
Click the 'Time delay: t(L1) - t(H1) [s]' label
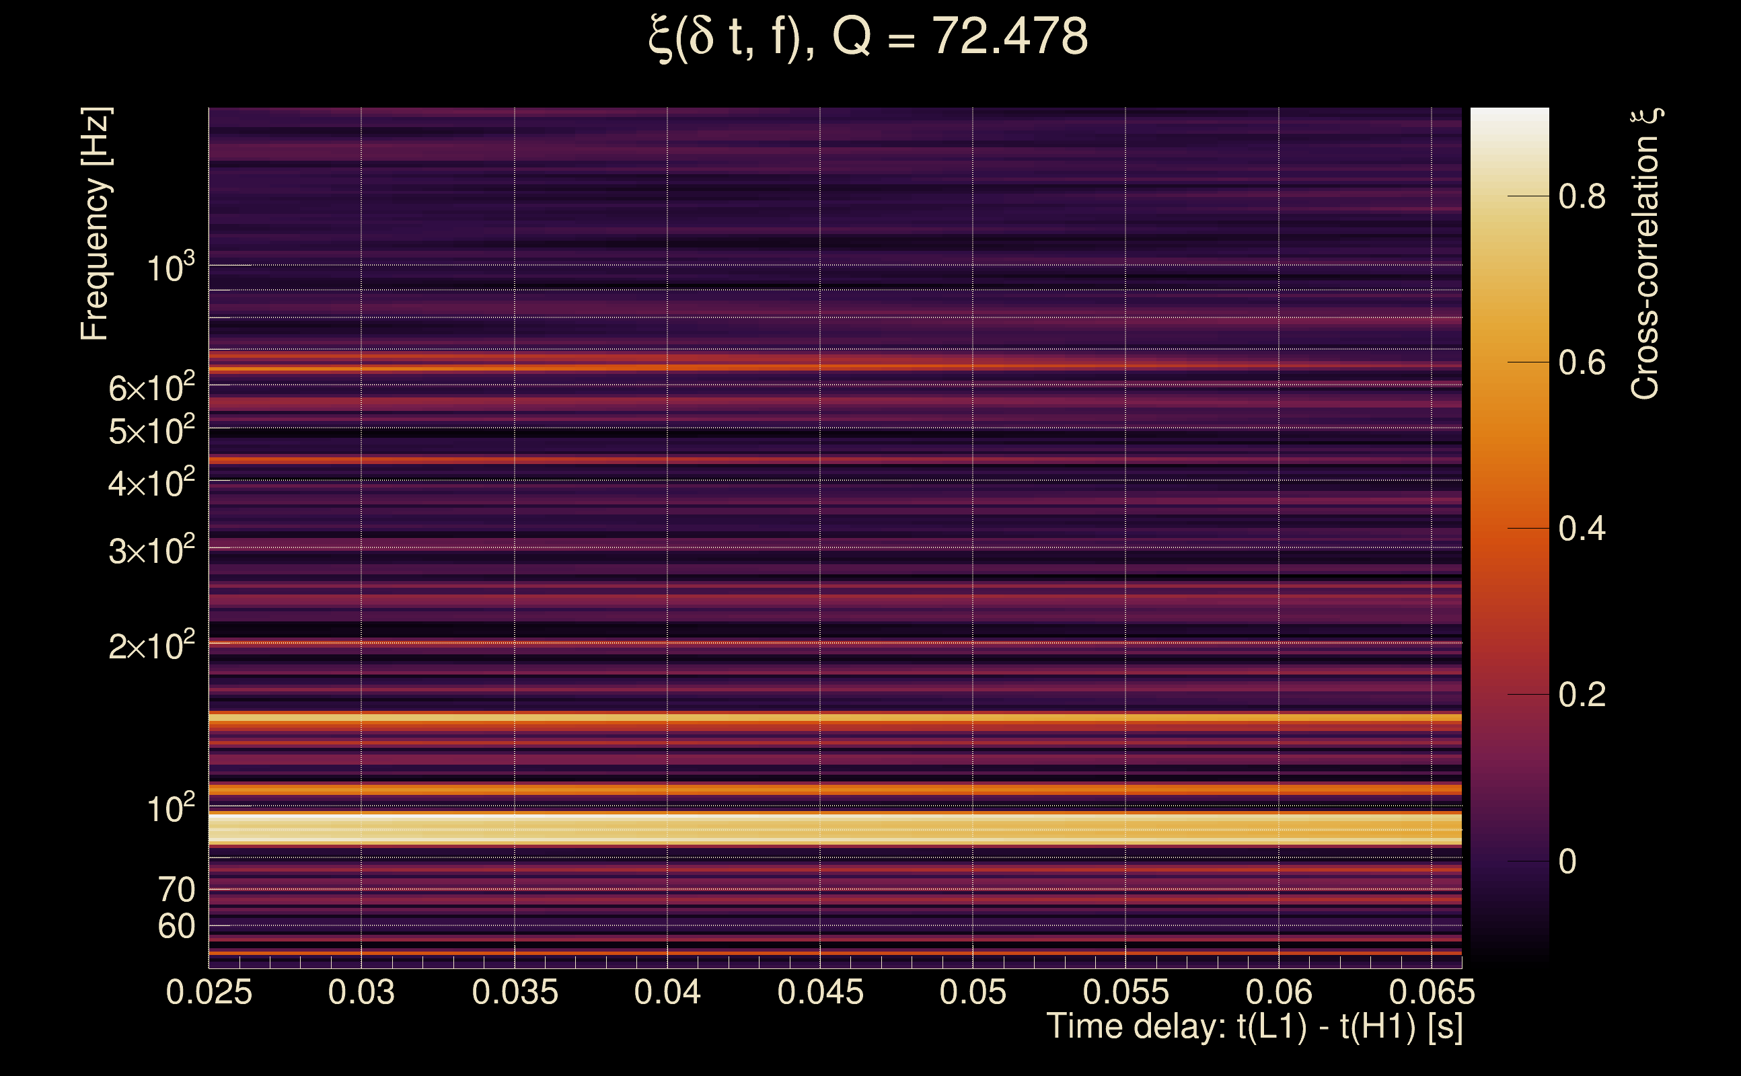tap(1254, 1027)
